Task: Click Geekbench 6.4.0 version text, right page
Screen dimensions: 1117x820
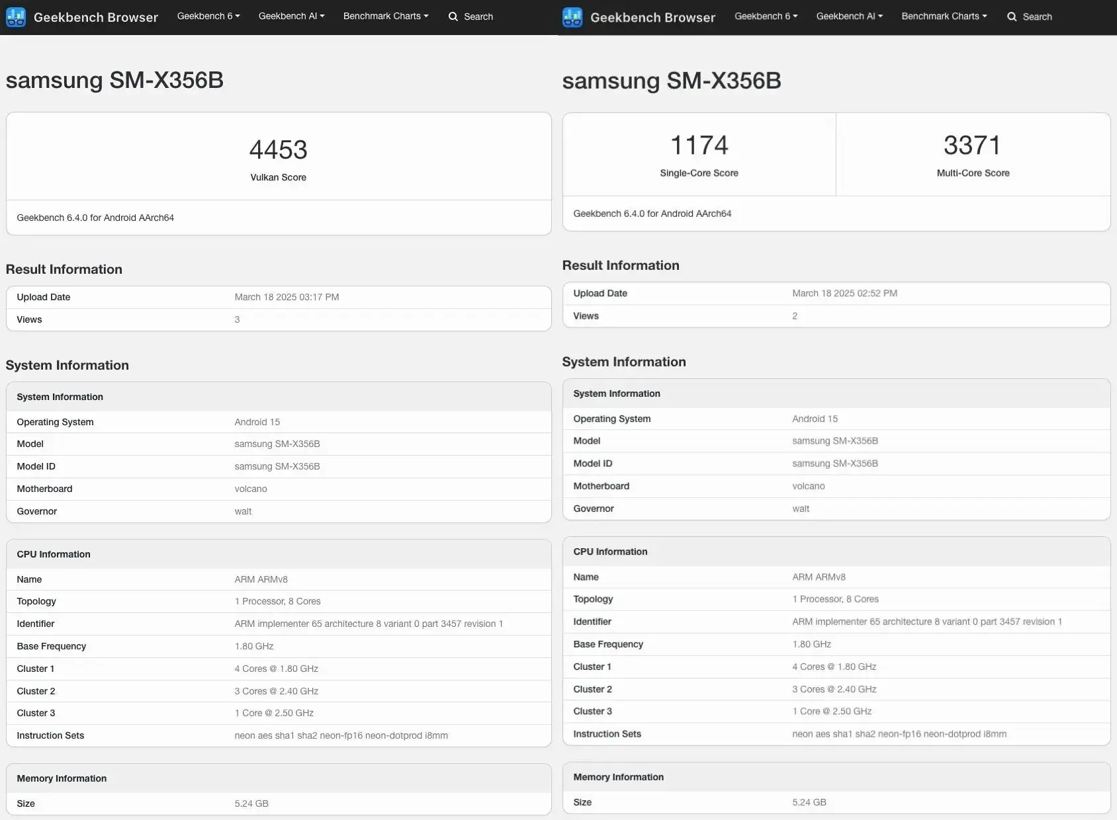Action: pos(652,214)
